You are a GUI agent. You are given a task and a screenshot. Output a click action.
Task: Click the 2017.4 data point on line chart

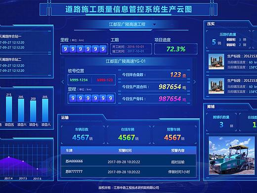point(9,157)
